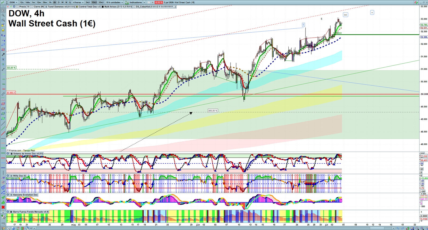This screenshot has width=428, height=230.
Task: Toggle the gray record dot button
Action: point(152,2)
